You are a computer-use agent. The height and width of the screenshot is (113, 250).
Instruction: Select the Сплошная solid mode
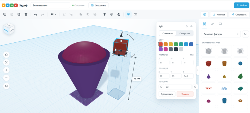coord(167,33)
